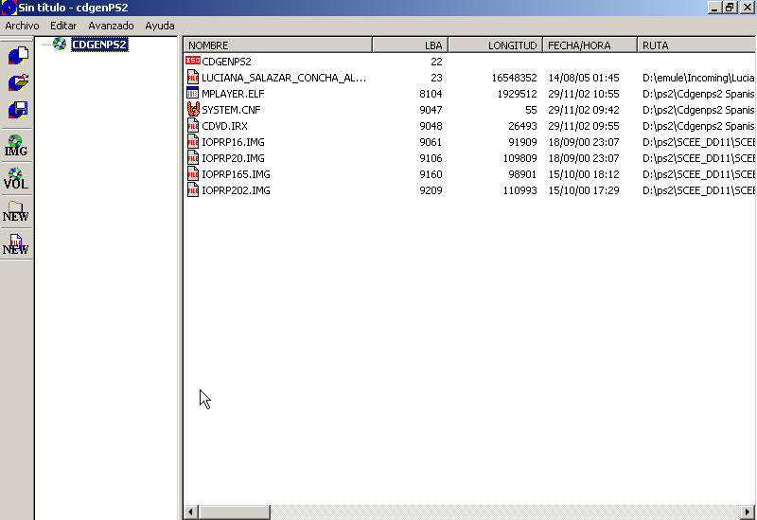Click the MPLAYER.ELF executable icon
This screenshot has height=520, width=757.
point(193,93)
